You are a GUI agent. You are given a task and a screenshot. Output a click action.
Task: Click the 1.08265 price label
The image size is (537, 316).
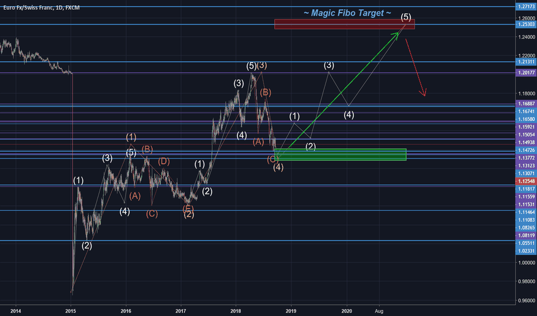point(525,228)
